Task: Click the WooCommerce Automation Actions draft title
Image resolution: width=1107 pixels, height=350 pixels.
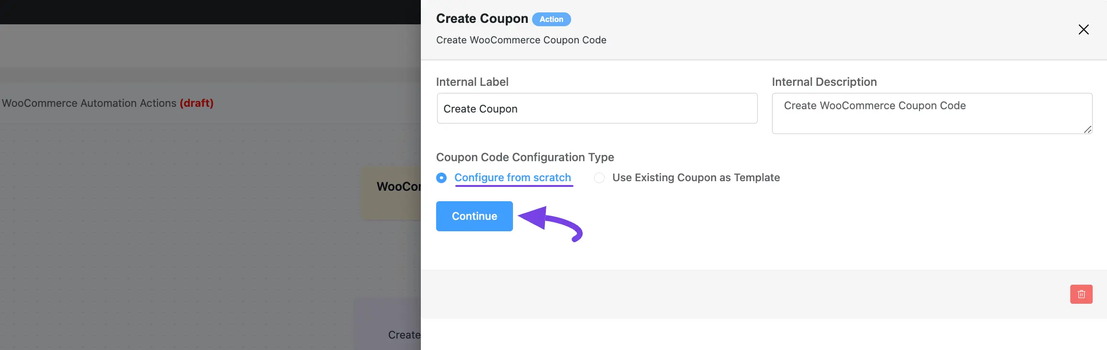Action: coord(107,103)
